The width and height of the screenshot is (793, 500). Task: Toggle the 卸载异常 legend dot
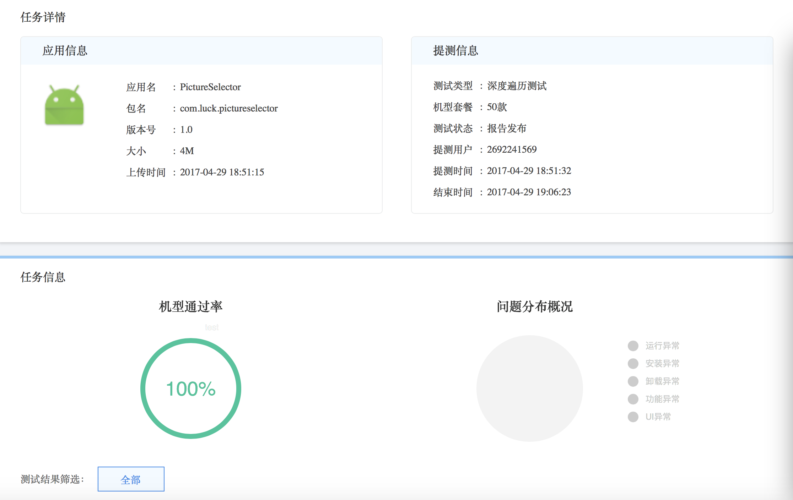click(x=633, y=381)
